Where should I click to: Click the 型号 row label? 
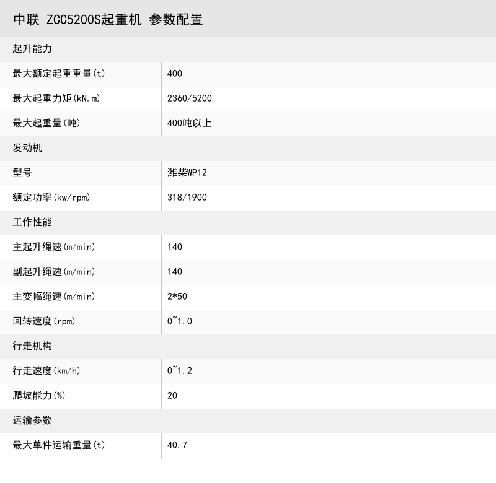(x=22, y=173)
